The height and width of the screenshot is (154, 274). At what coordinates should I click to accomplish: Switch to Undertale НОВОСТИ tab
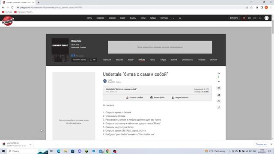[x=107, y=60]
